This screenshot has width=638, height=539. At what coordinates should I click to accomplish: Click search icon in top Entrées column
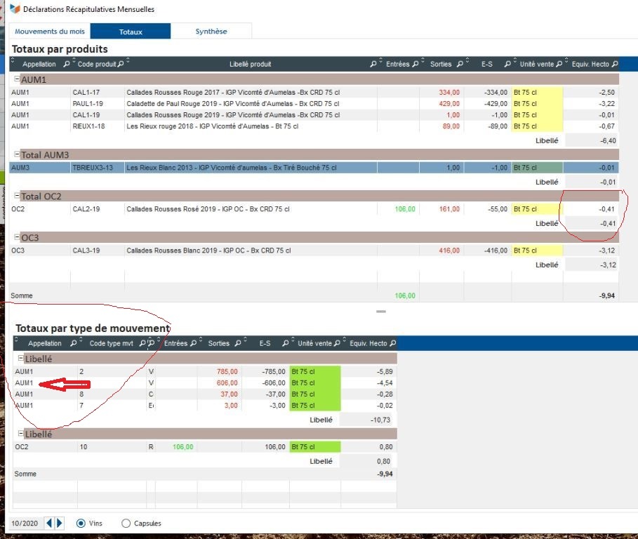415,65
